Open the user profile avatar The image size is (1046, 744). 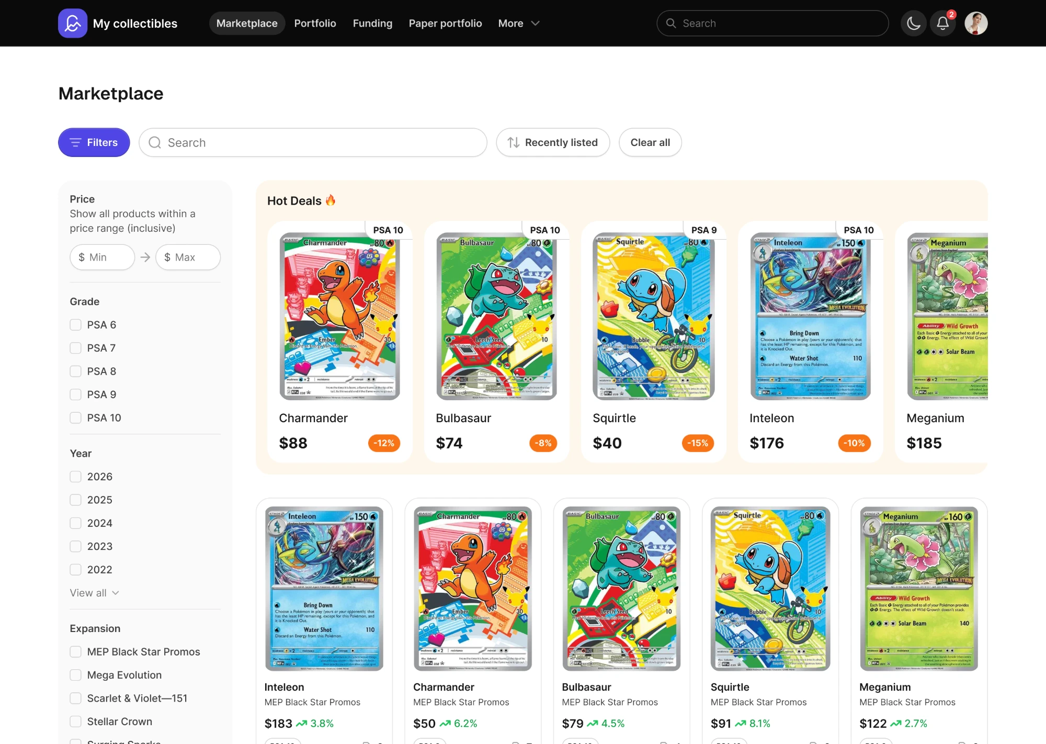click(976, 23)
